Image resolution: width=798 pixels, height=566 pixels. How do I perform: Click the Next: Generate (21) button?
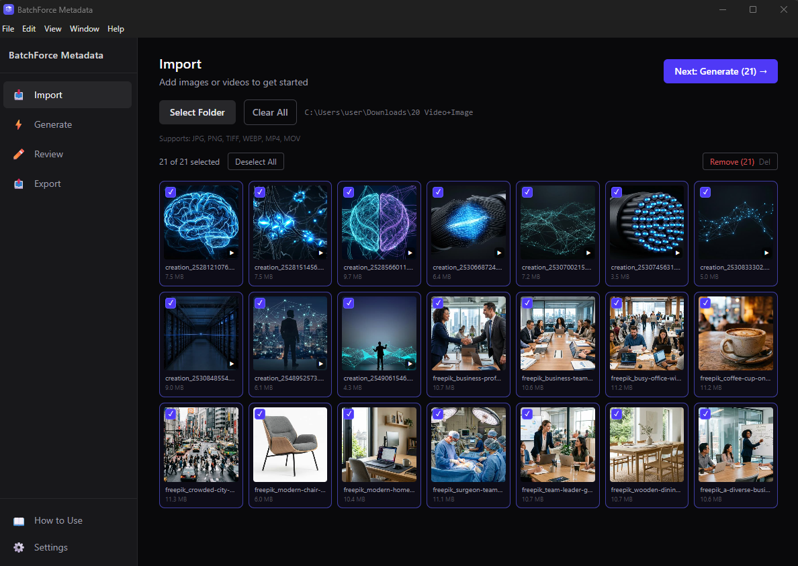point(720,71)
